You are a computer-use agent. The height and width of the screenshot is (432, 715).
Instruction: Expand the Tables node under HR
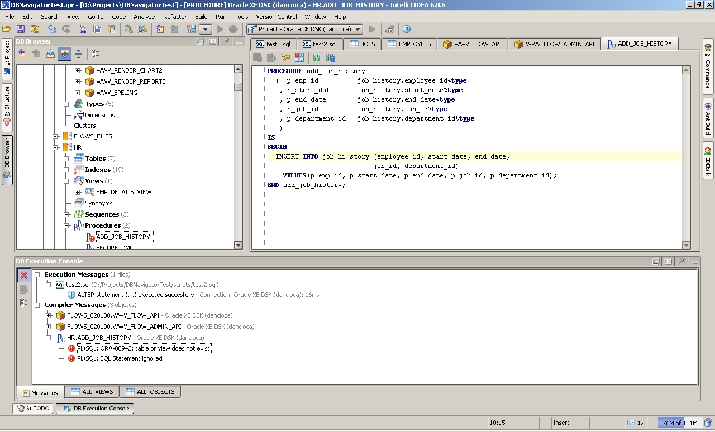pos(66,159)
